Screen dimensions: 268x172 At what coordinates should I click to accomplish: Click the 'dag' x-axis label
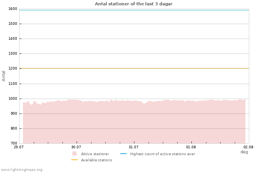244,152
